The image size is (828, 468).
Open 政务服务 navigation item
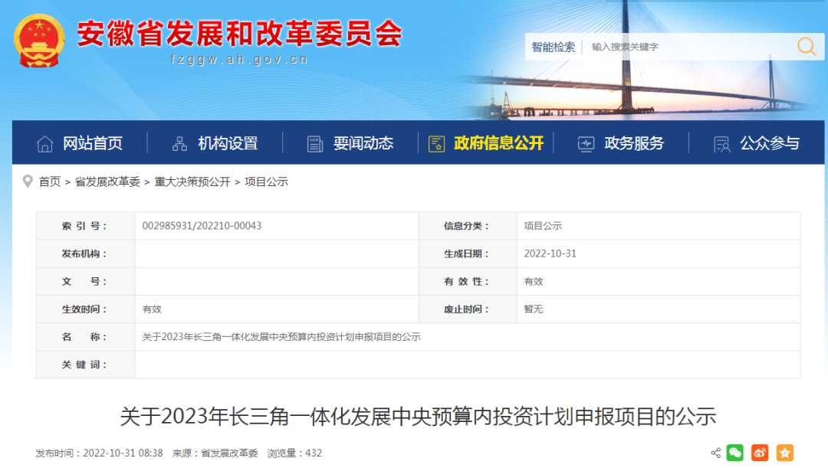[x=634, y=143]
